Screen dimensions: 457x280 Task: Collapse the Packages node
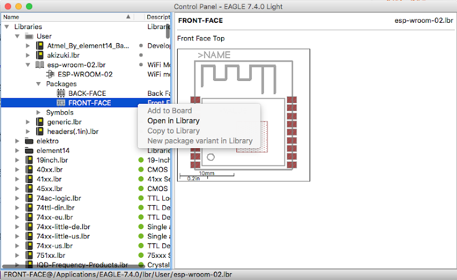[38, 84]
